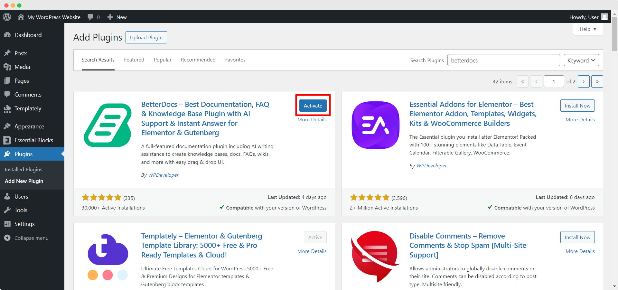Click the Pages sidebar icon
Viewport: 618px width, 290px height.
[7, 81]
